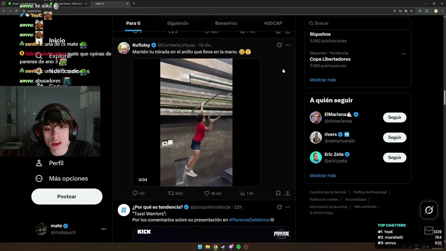Screen dimensions: 446x251
Task: Click Mostrar más under A quién seguir
Action: [x=323, y=175]
